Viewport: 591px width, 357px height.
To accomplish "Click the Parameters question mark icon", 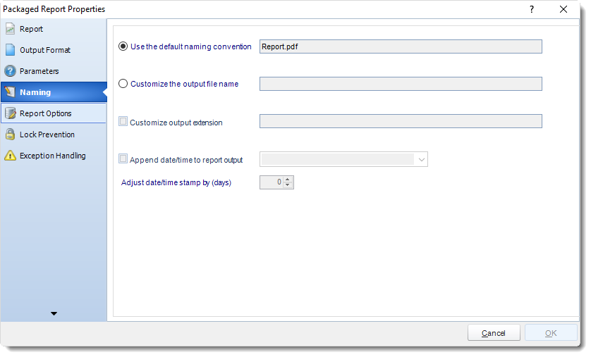I will [x=10, y=70].
